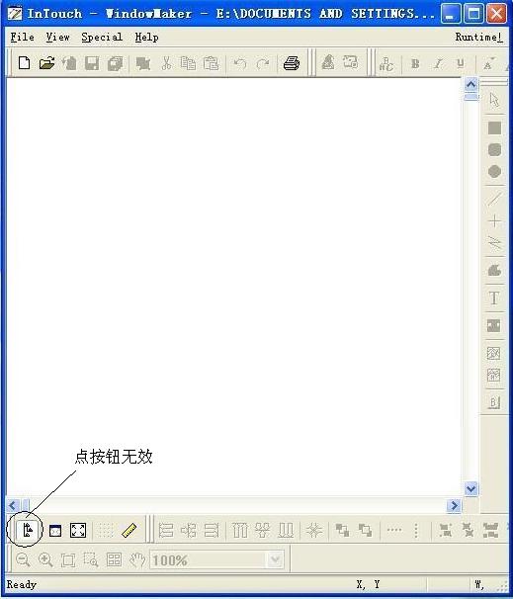The image size is (513, 599).
Task: Open the Help menu
Action: [146, 37]
